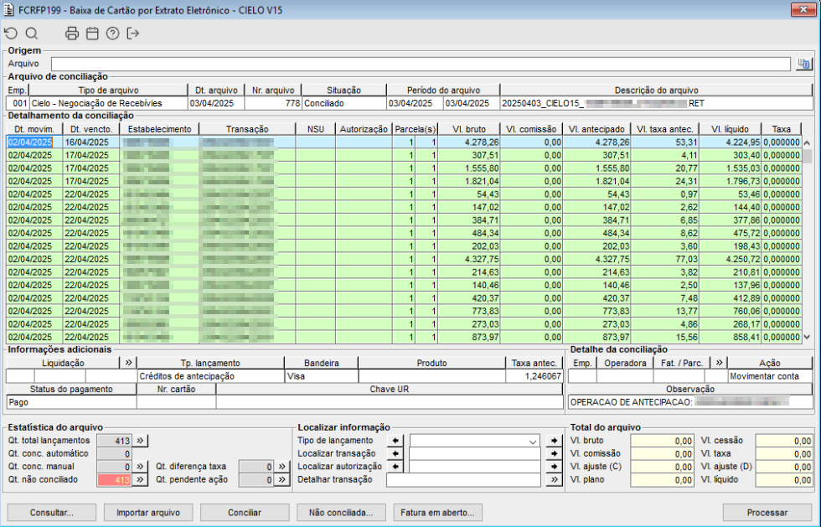Viewport: 821px width, 527px height.
Task: Click the » button beside Qt. diferença taxa
Action: (282, 466)
